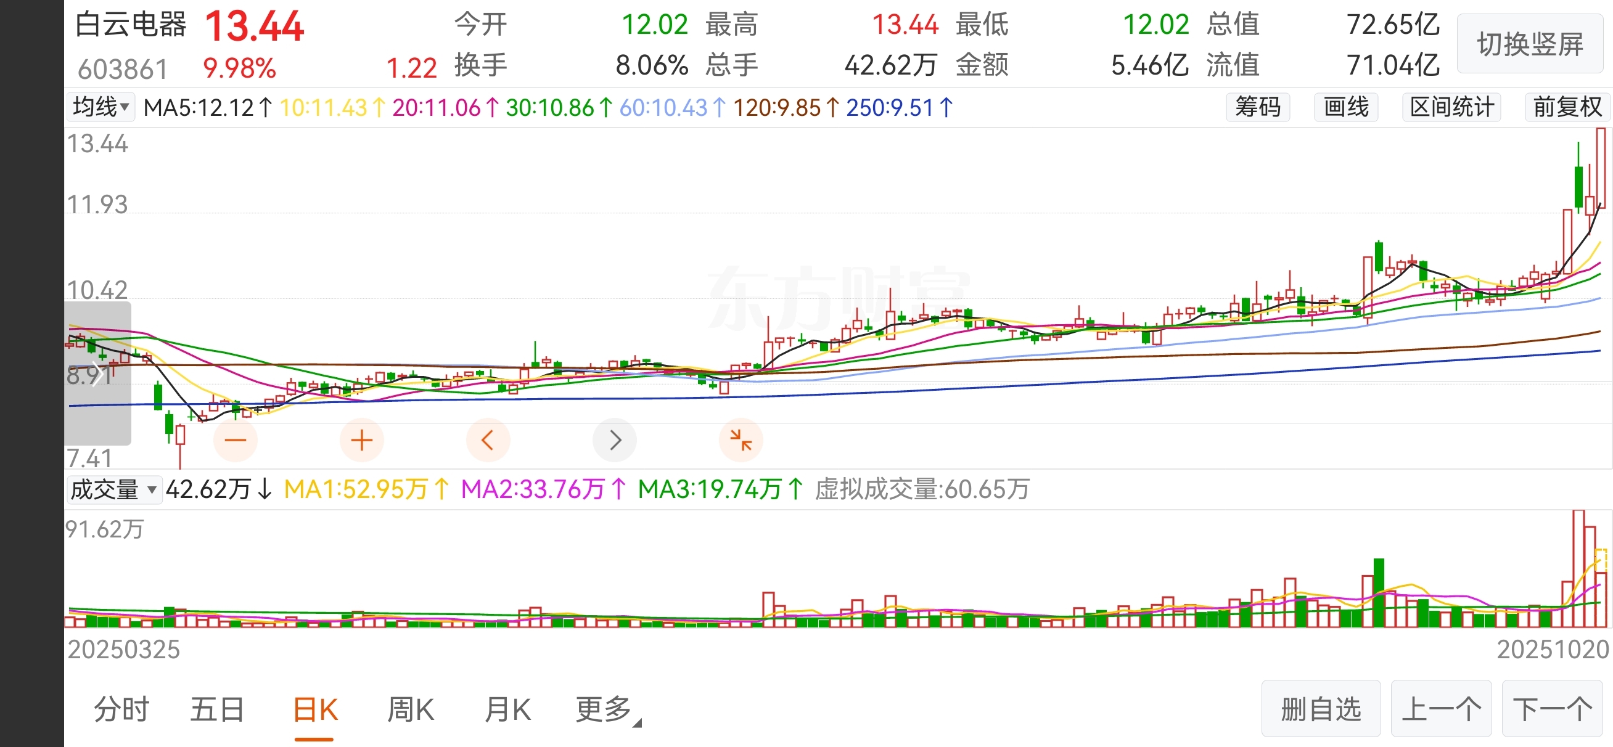
Task: Toggle the 筹码 chip distribution view
Action: click(x=1257, y=107)
